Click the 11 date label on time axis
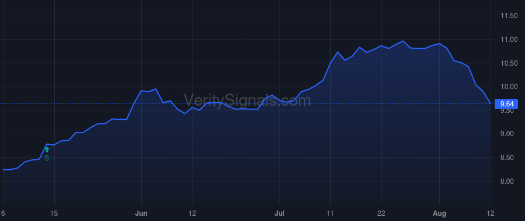 331,213
